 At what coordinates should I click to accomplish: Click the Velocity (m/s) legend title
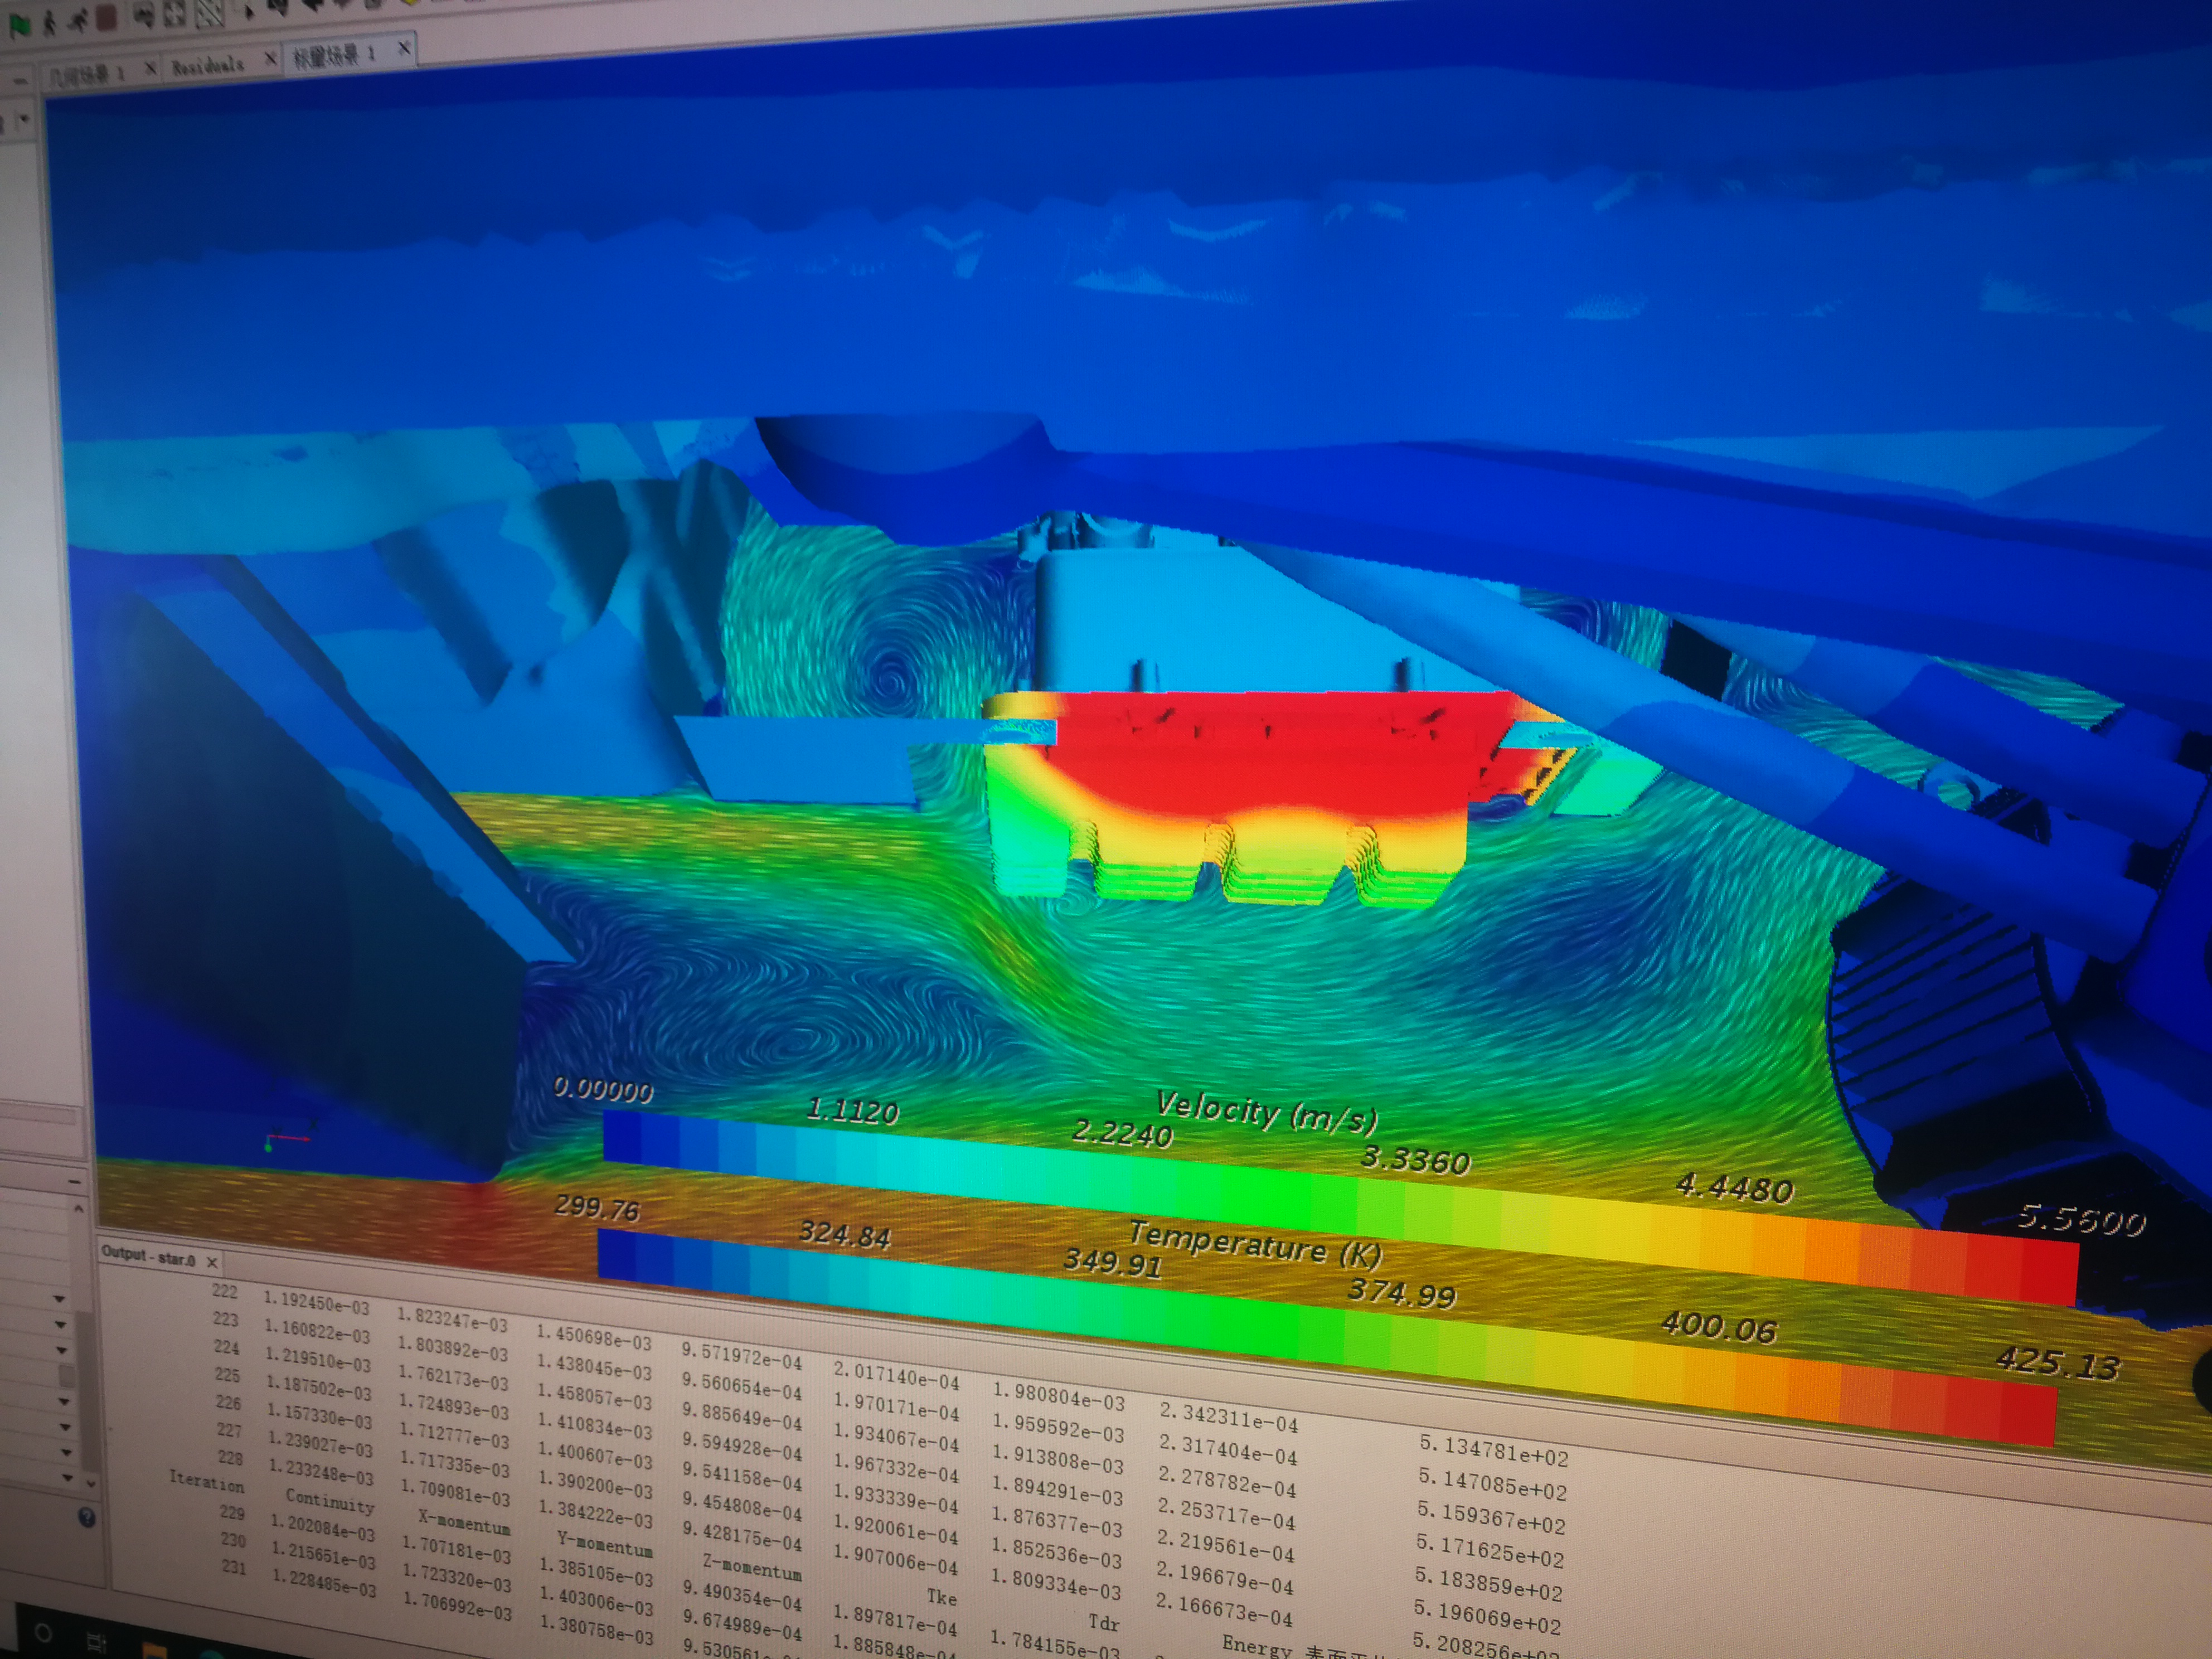point(1267,1112)
